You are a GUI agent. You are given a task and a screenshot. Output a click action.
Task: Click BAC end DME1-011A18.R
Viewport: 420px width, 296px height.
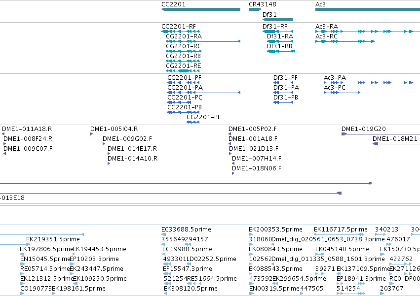click(27, 129)
